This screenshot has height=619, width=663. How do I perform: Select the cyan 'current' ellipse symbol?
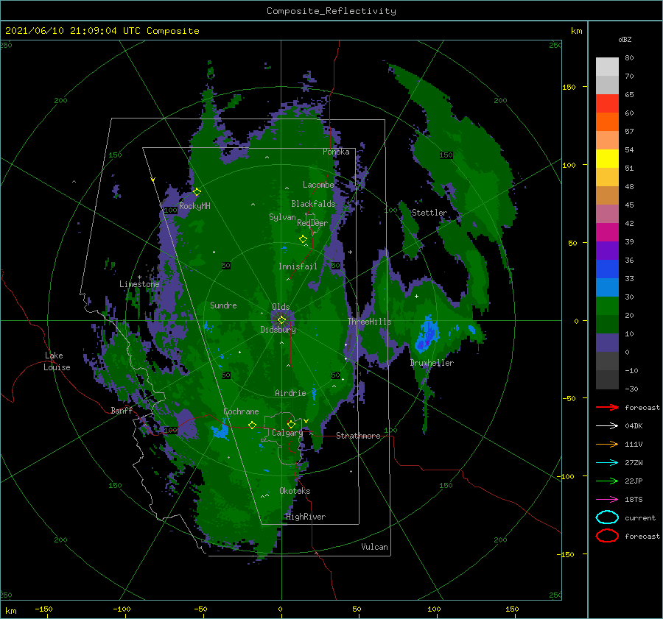tap(607, 517)
